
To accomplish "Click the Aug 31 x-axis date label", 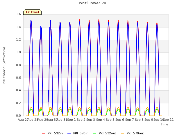I will (62, 120).
